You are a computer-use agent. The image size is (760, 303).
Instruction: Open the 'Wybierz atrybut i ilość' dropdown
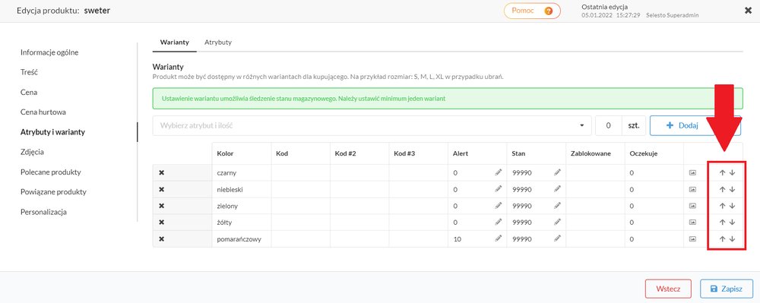click(x=372, y=125)
